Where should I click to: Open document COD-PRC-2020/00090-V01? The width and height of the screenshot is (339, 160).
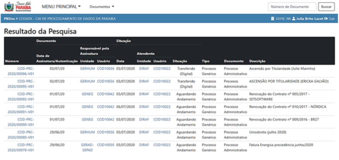(x=21, y=122)
